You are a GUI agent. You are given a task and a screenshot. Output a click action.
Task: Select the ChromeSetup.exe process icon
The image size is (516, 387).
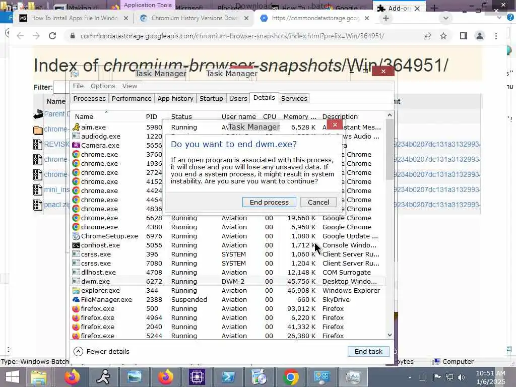tap(76, 236)
